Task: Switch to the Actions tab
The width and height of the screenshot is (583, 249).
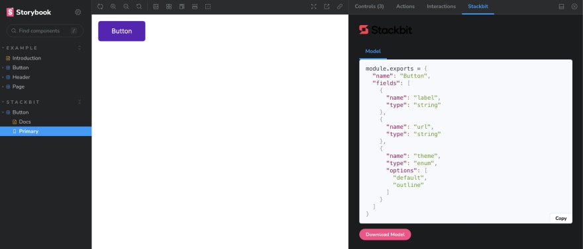Action: pos(405,7)
